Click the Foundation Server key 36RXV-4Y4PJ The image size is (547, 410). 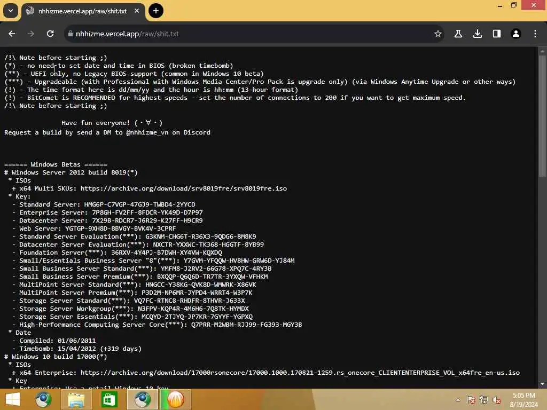(x=167, y=253)
